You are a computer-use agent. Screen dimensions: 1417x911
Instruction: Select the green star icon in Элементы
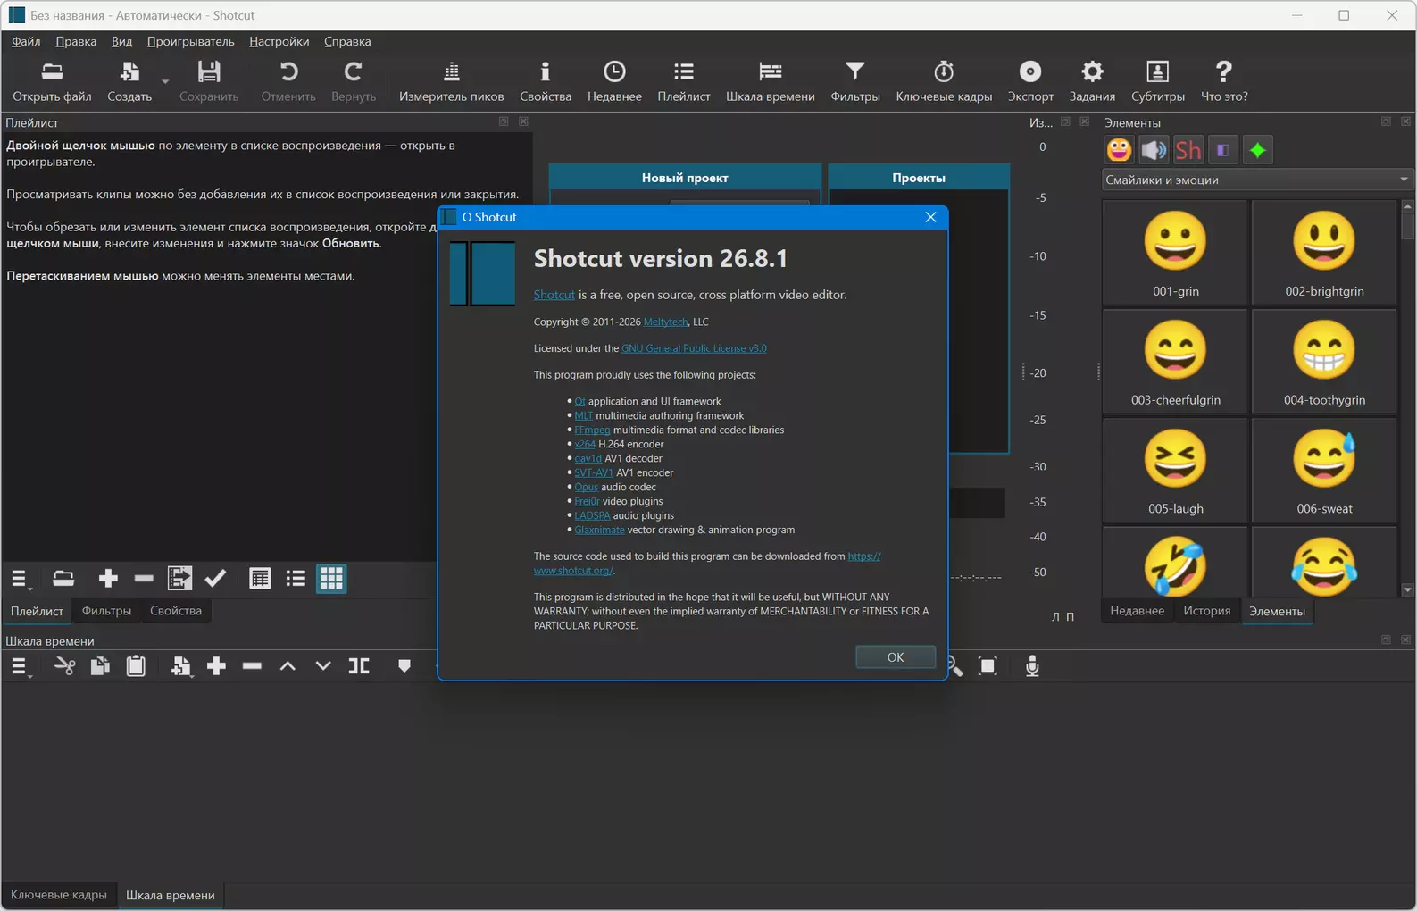(x=1258, y=150)
